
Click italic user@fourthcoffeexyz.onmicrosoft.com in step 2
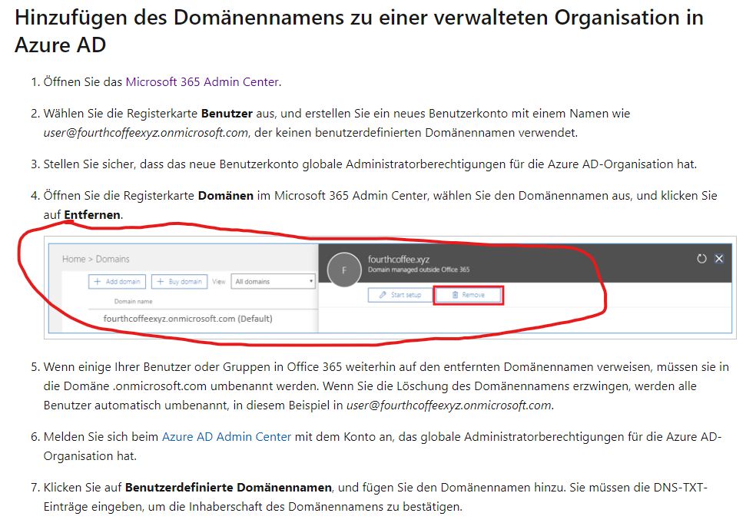[146, 133]
